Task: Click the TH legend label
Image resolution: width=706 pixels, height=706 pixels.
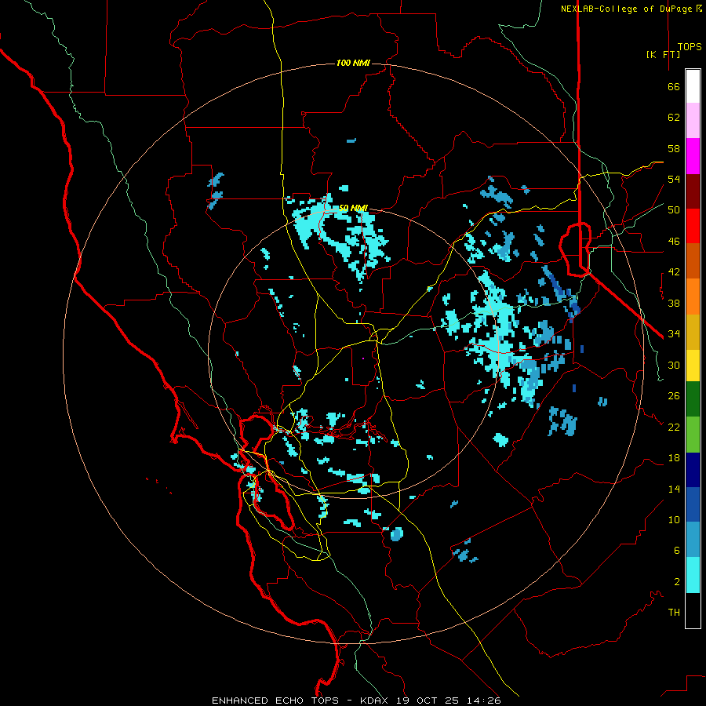Action: [x=674, y=613]
